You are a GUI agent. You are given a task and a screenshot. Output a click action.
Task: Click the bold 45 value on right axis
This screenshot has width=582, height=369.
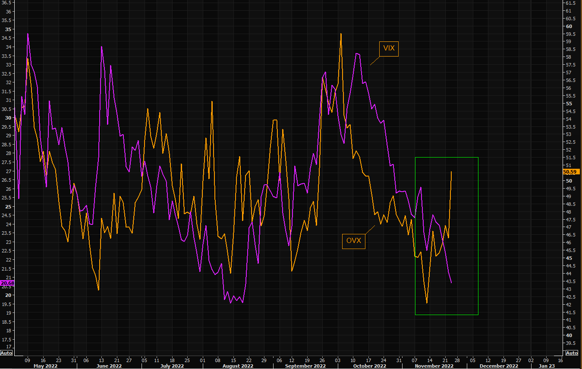(568, 258)
